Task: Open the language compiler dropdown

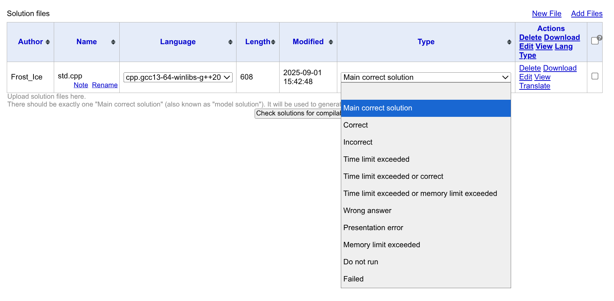Action: pyautogui.click(x=178, y=77)
